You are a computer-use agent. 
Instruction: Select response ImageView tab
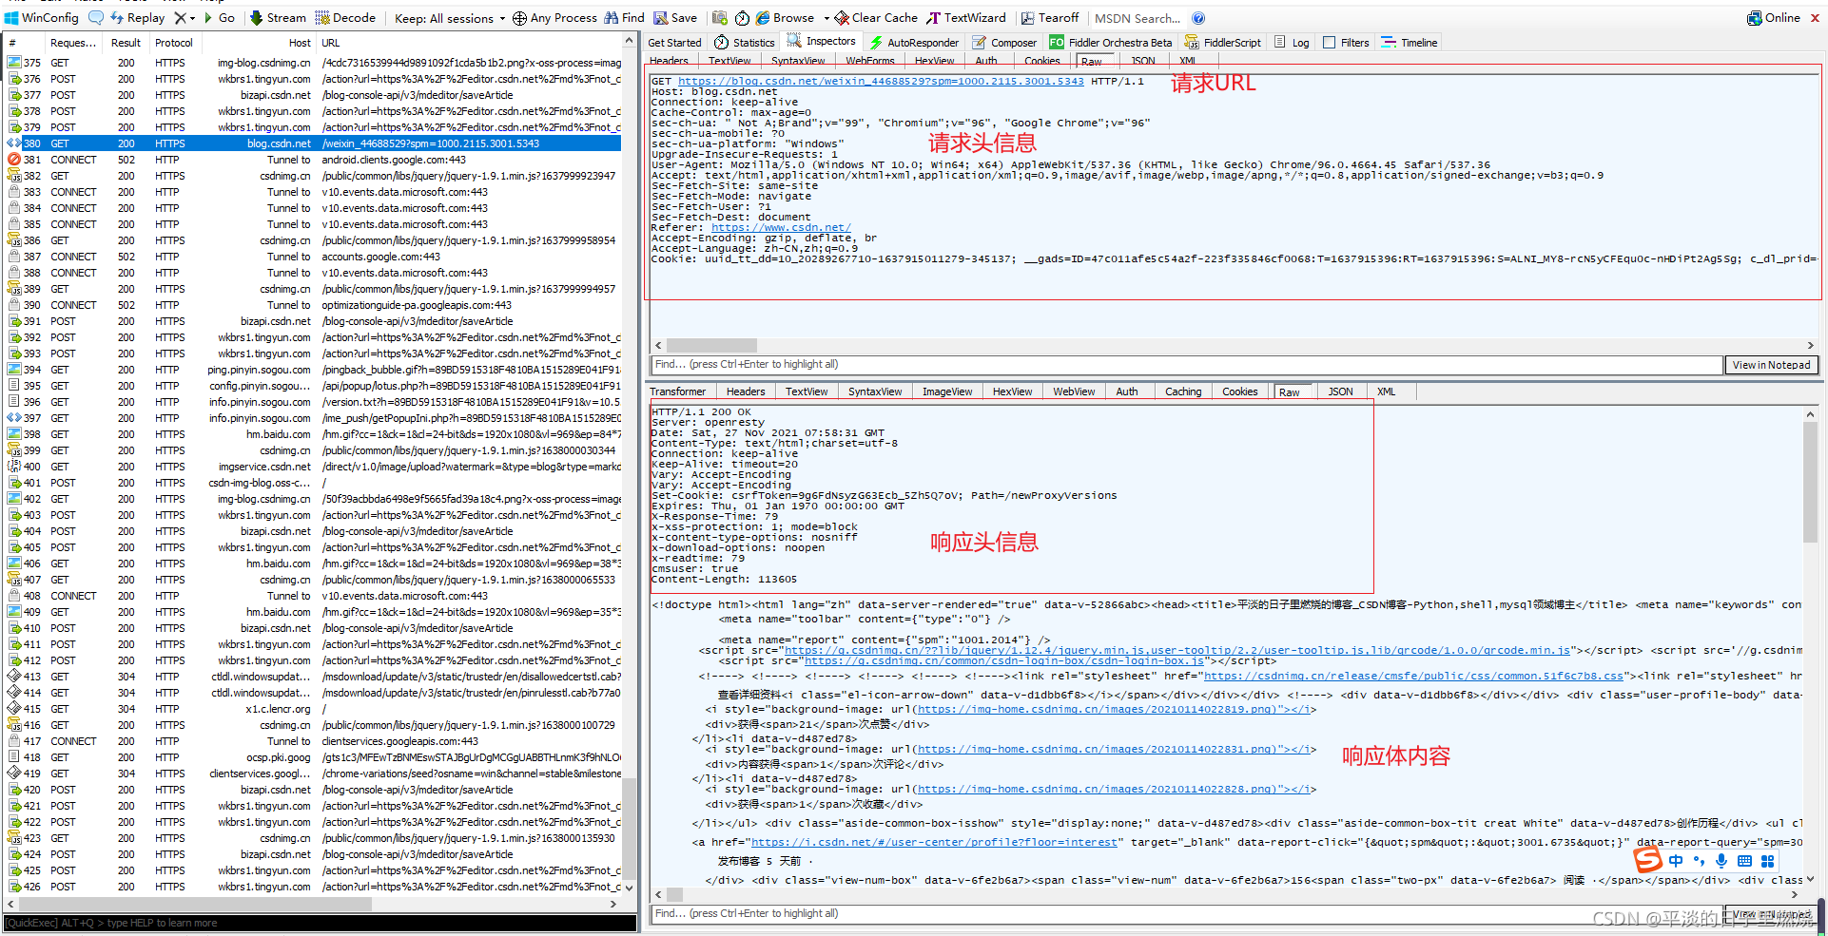click(947, 392)
